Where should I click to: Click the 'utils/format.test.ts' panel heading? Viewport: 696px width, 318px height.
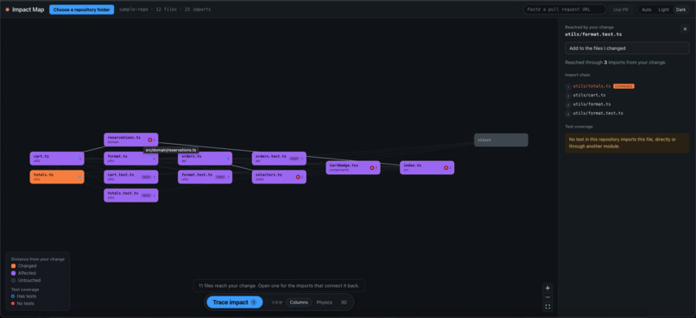point(593,34)
